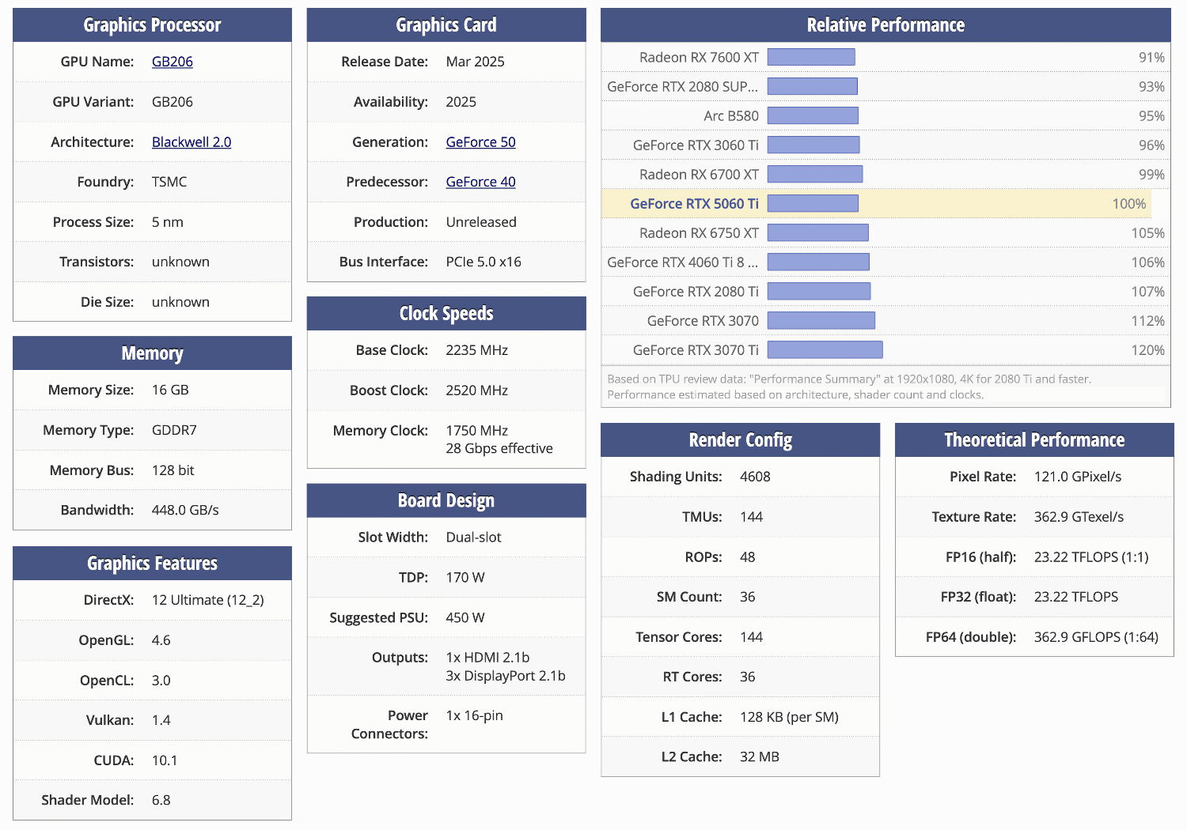1187x830 pixels.
Task: Click the Shader Model value 6.8
Action: (x=161, y=800)
